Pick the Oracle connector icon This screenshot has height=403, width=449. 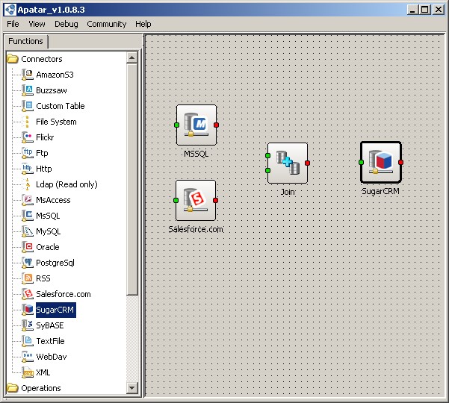pyautogui.click(x=28, y=247)
